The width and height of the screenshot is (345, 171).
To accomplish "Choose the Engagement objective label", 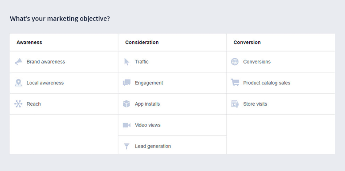I will [x=149, y=83].
